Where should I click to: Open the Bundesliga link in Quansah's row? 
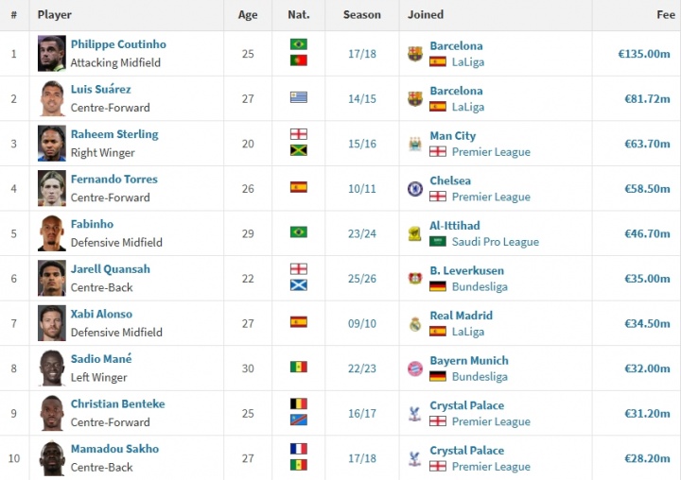[x=480, y=286]
